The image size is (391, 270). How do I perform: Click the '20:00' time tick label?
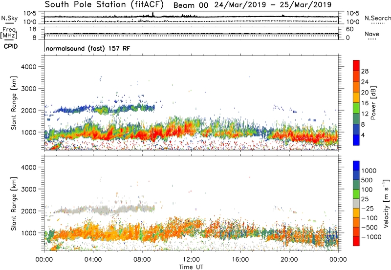289,260
